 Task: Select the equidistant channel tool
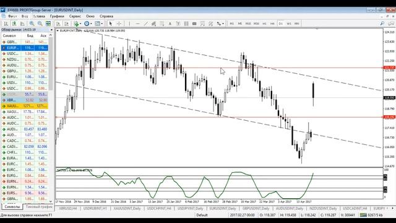pyautogui.click(x=153, y=24)
